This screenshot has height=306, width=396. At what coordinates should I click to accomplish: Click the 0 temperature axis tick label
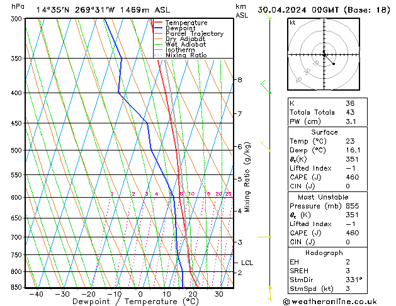[x=140, y=294]
